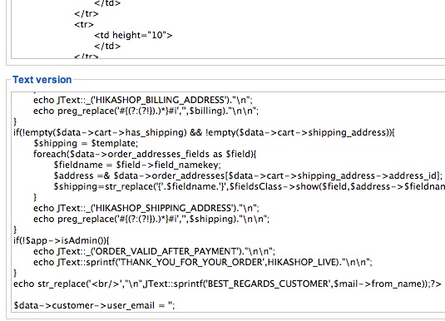The image size is (445, 321).
Task: Click the ORDER_VALID_AFTER_PAYMENT echo line
Action: coord(154,251)
